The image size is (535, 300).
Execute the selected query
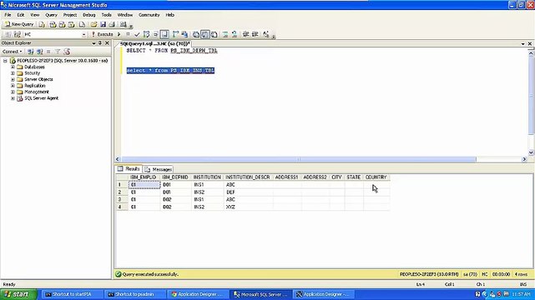point(102,34)
